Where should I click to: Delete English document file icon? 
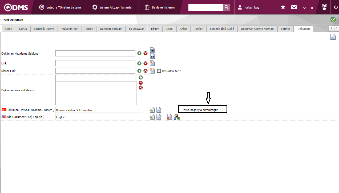170,117
